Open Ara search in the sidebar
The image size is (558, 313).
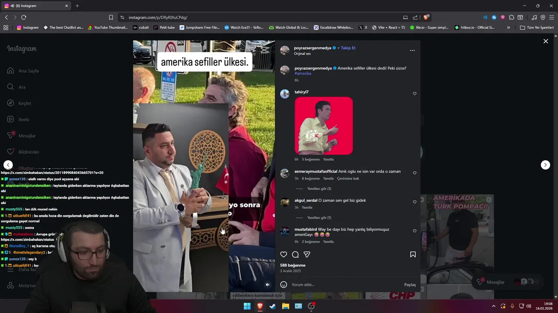(16, 87)
